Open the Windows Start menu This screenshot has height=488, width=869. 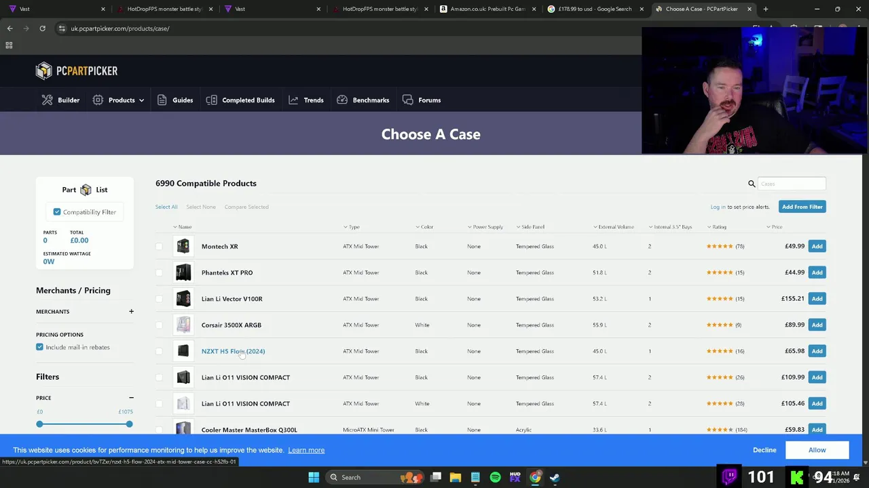pyautogui.click(x=314, y=477)
